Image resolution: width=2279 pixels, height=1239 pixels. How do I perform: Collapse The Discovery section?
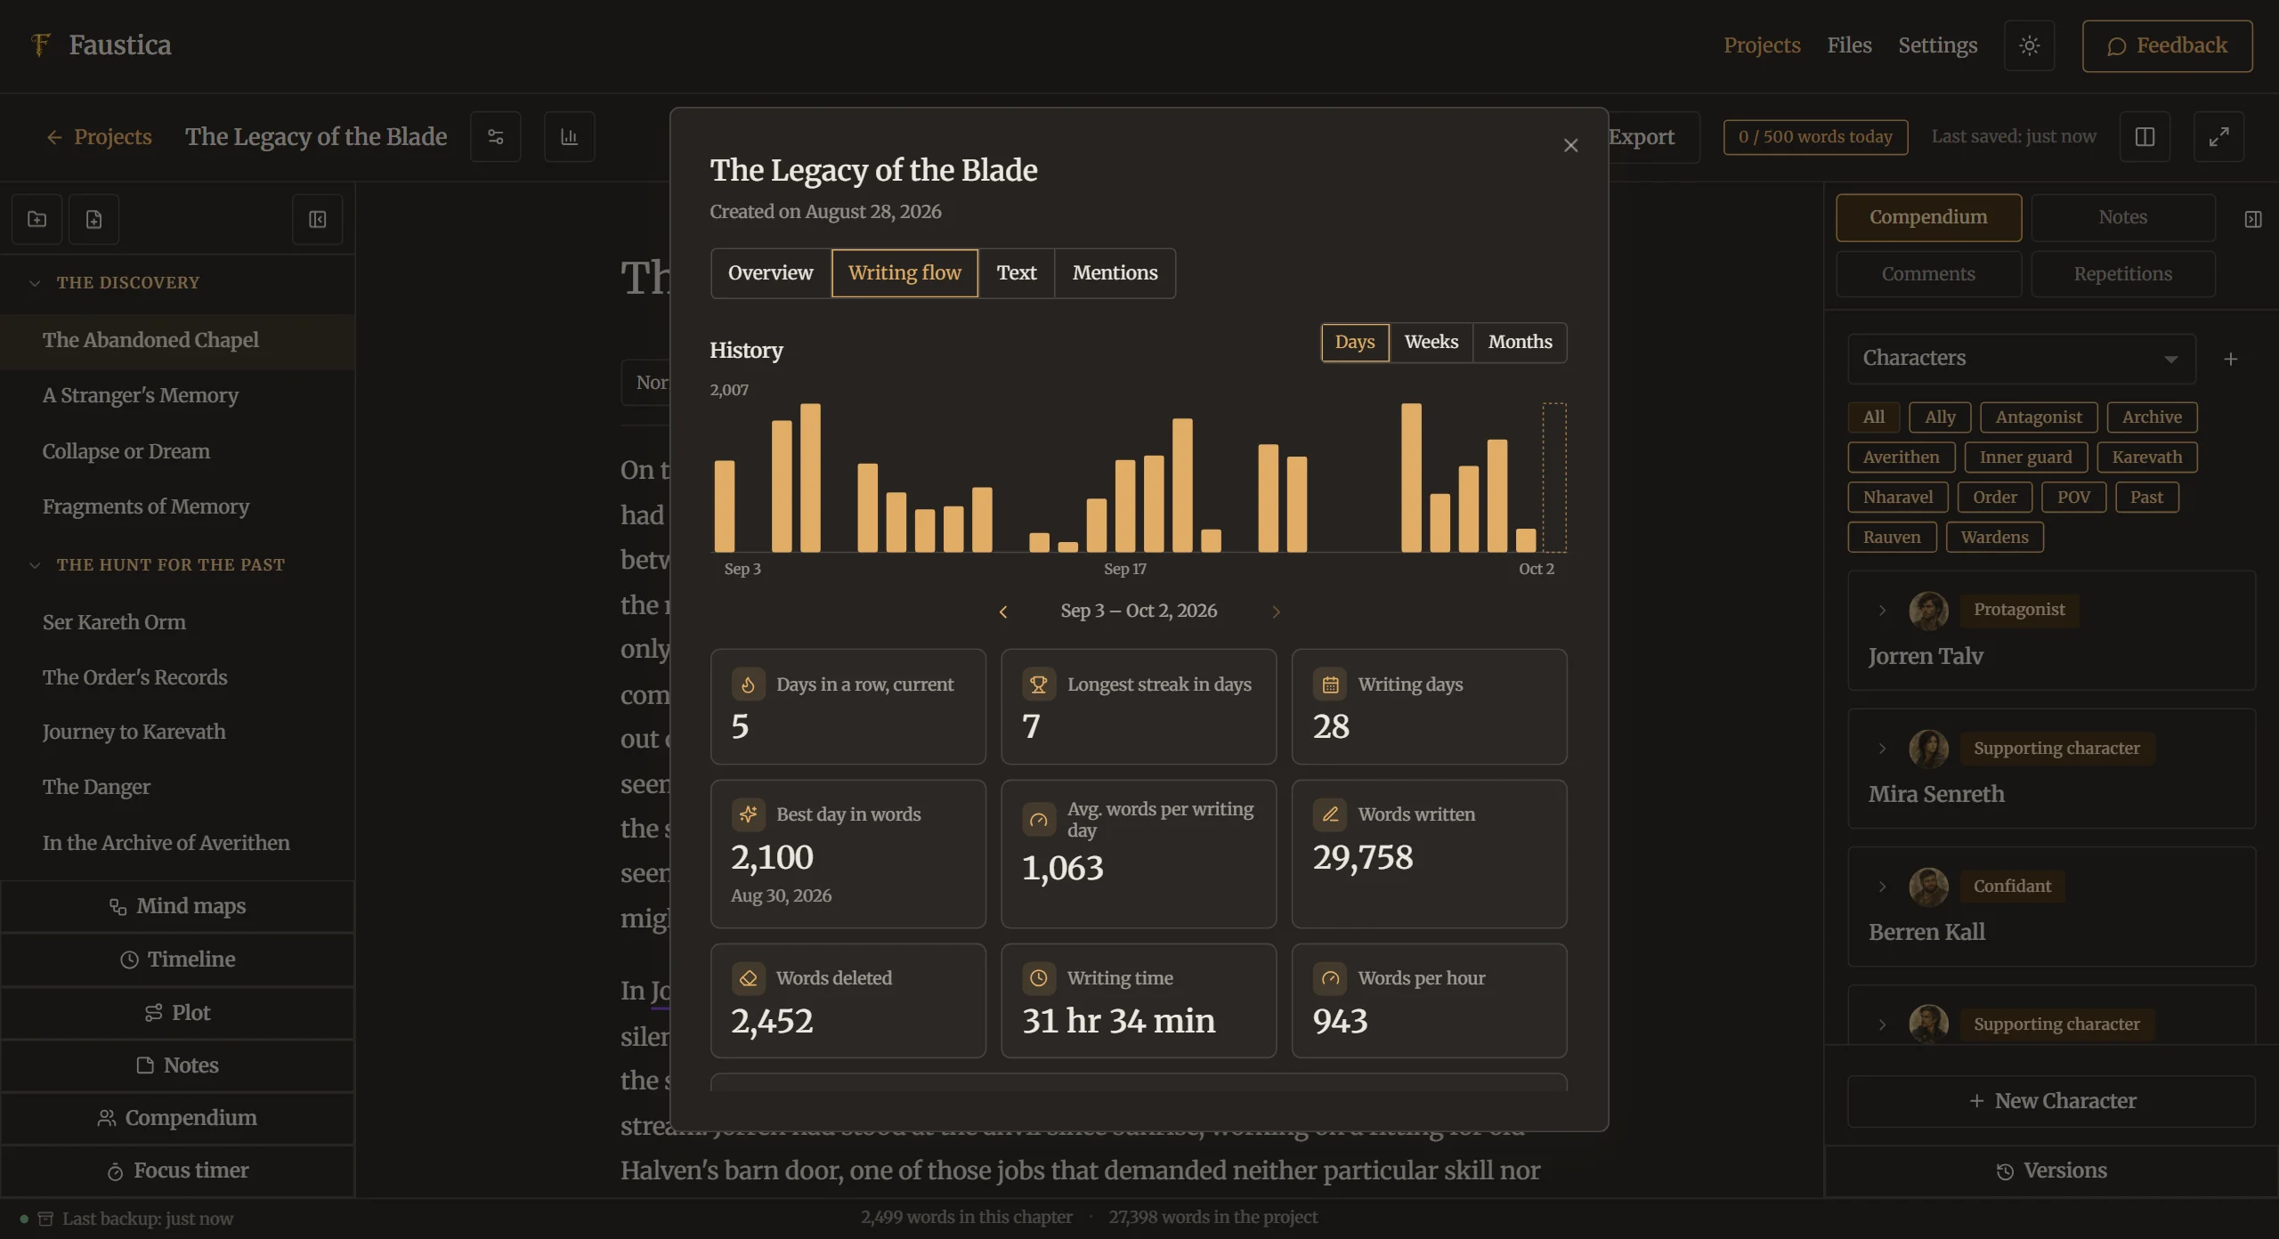click(x=35, y=283)
